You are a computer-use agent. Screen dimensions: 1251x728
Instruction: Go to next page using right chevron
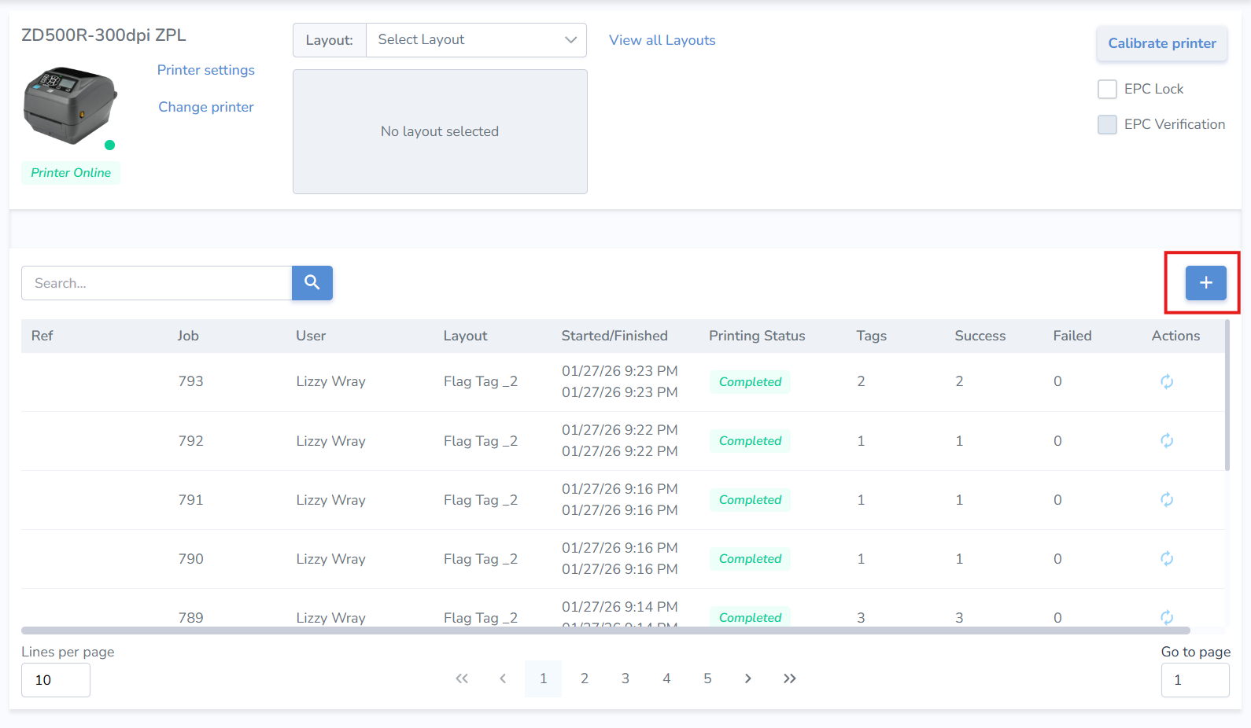747,678
